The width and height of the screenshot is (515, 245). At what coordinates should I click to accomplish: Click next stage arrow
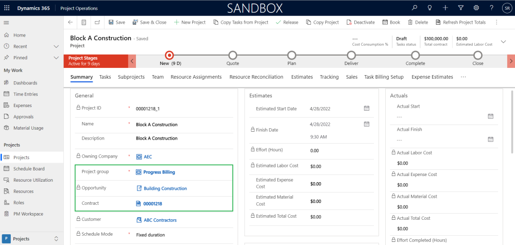tap(511, 61)
